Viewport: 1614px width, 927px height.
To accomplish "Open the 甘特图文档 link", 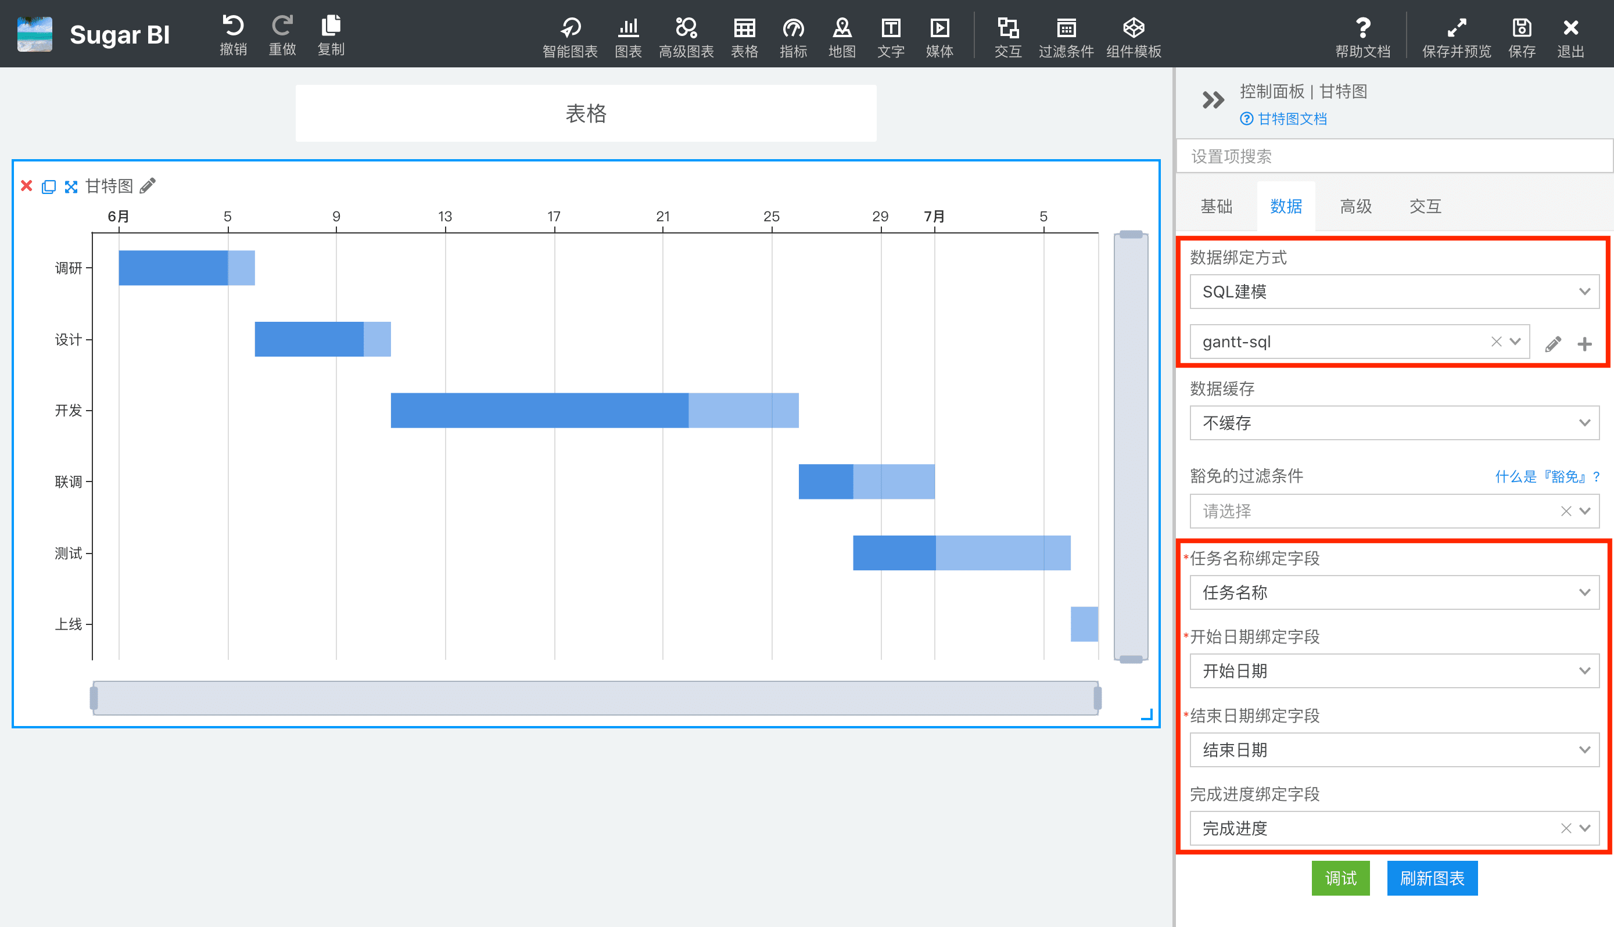I will point(1283,118).
